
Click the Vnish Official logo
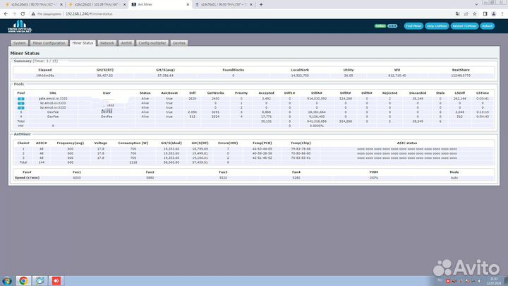[x=19, y=28]
